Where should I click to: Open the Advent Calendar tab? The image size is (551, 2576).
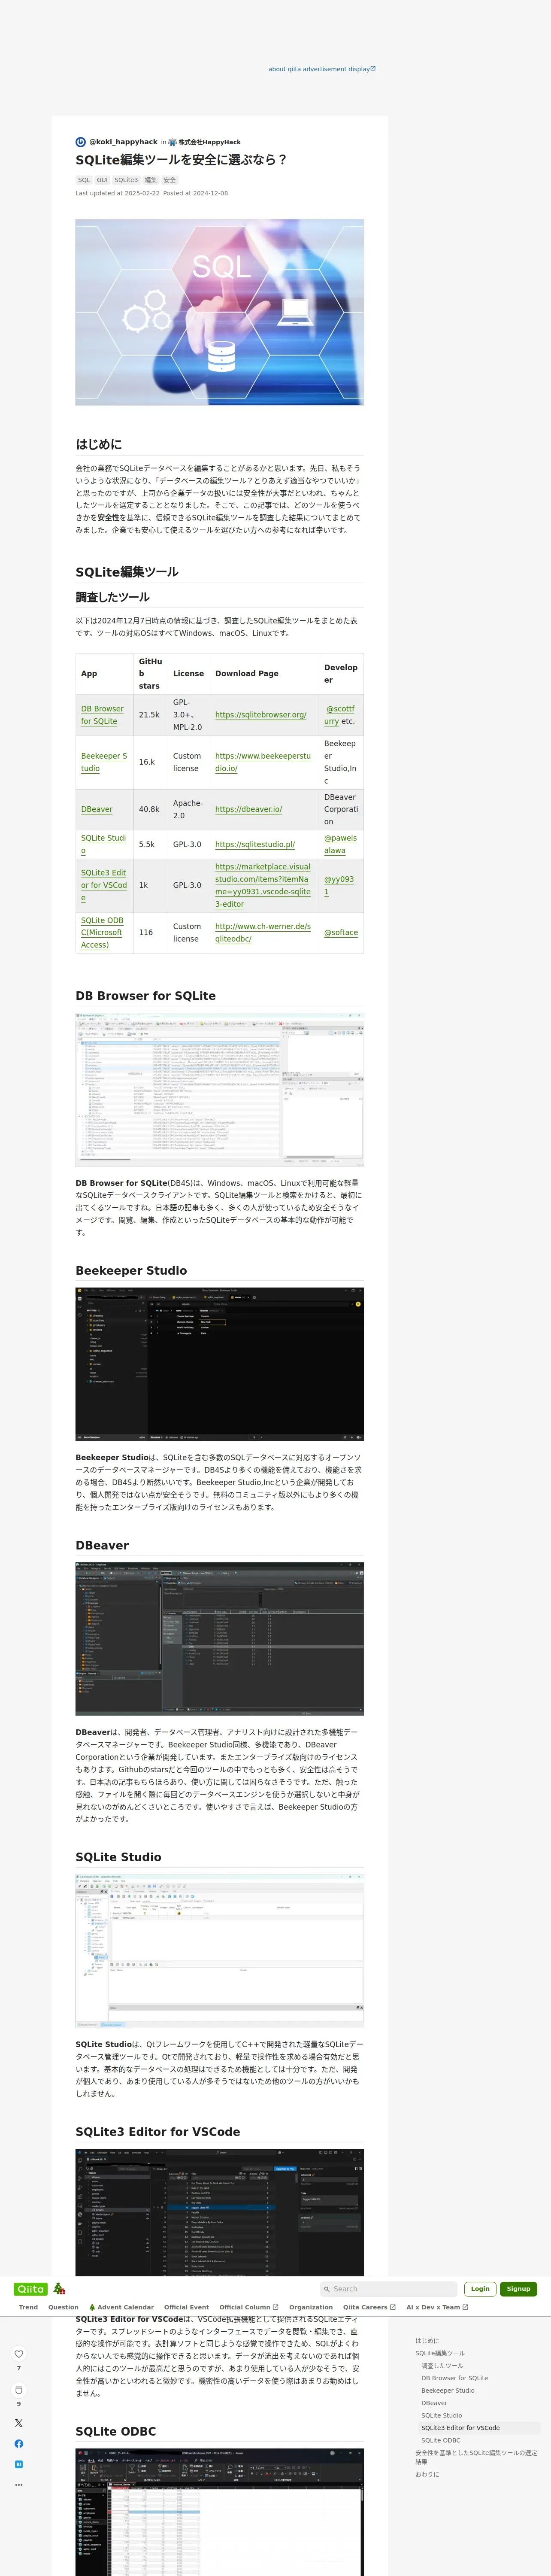click(121, 2307)
